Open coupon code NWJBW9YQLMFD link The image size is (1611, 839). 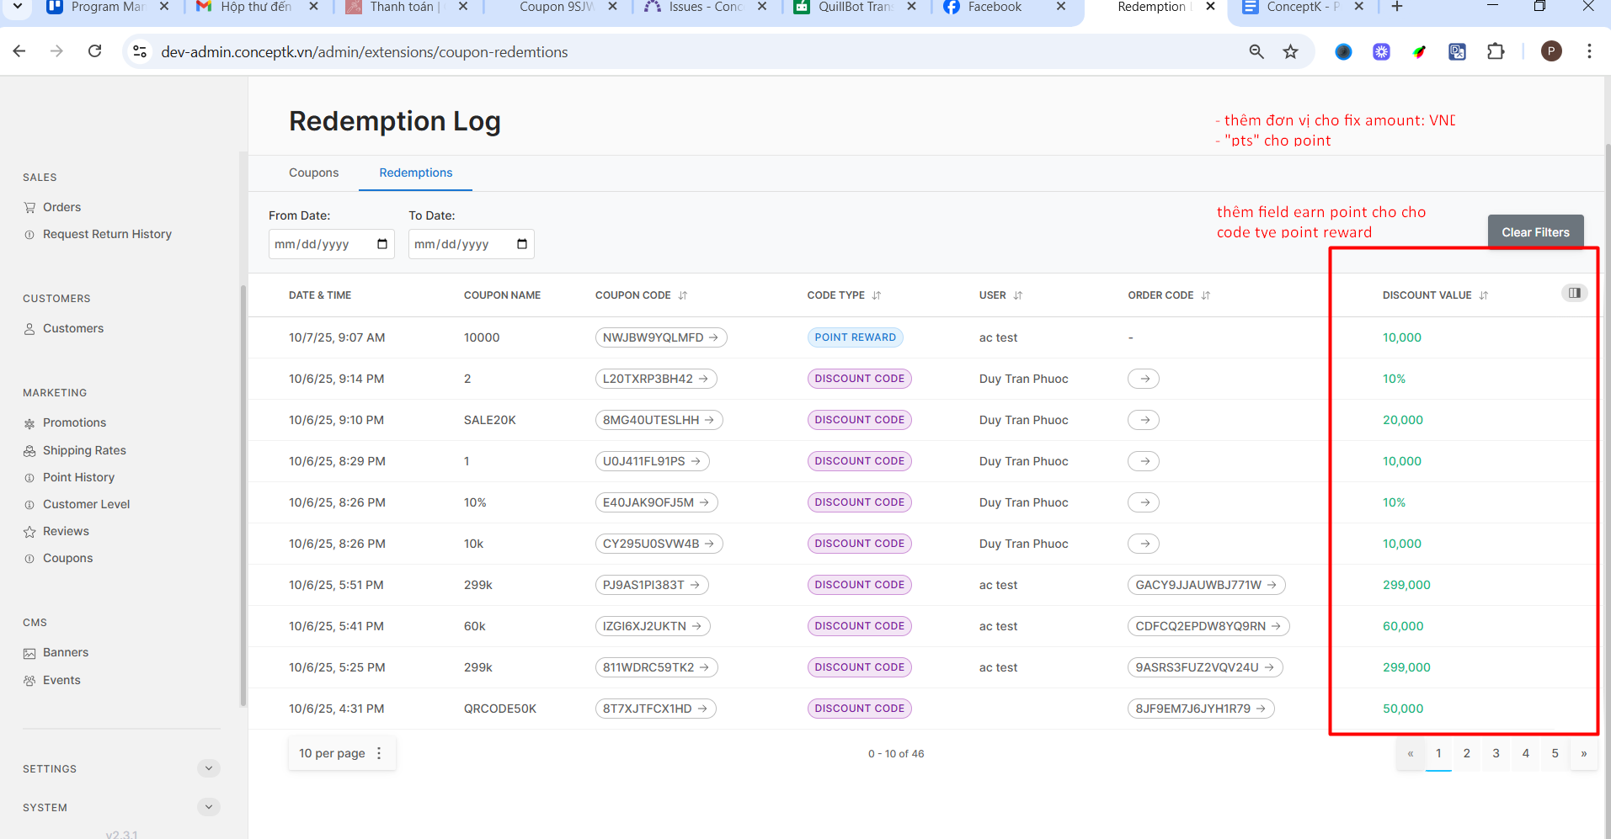[660, 337]
